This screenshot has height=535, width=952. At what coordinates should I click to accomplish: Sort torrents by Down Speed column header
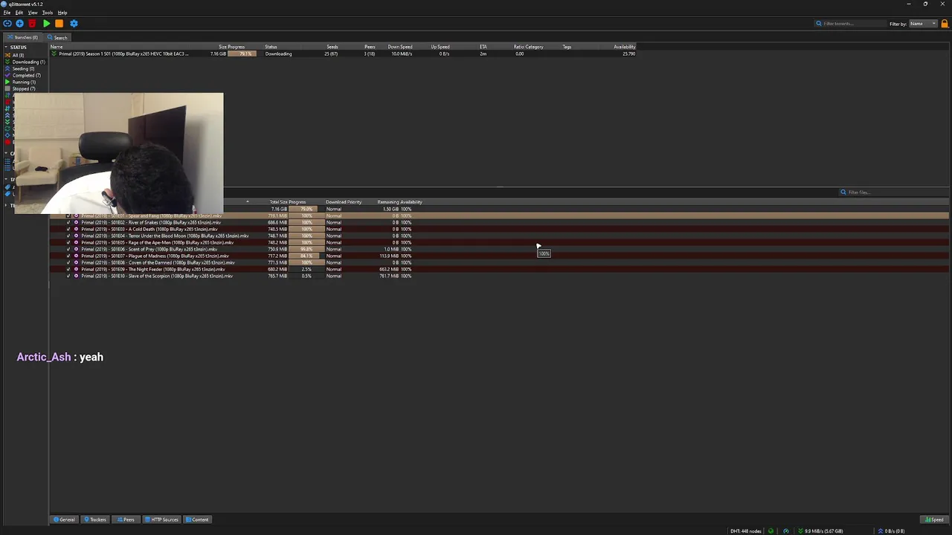pyautogui.click(x=400, y=47)
